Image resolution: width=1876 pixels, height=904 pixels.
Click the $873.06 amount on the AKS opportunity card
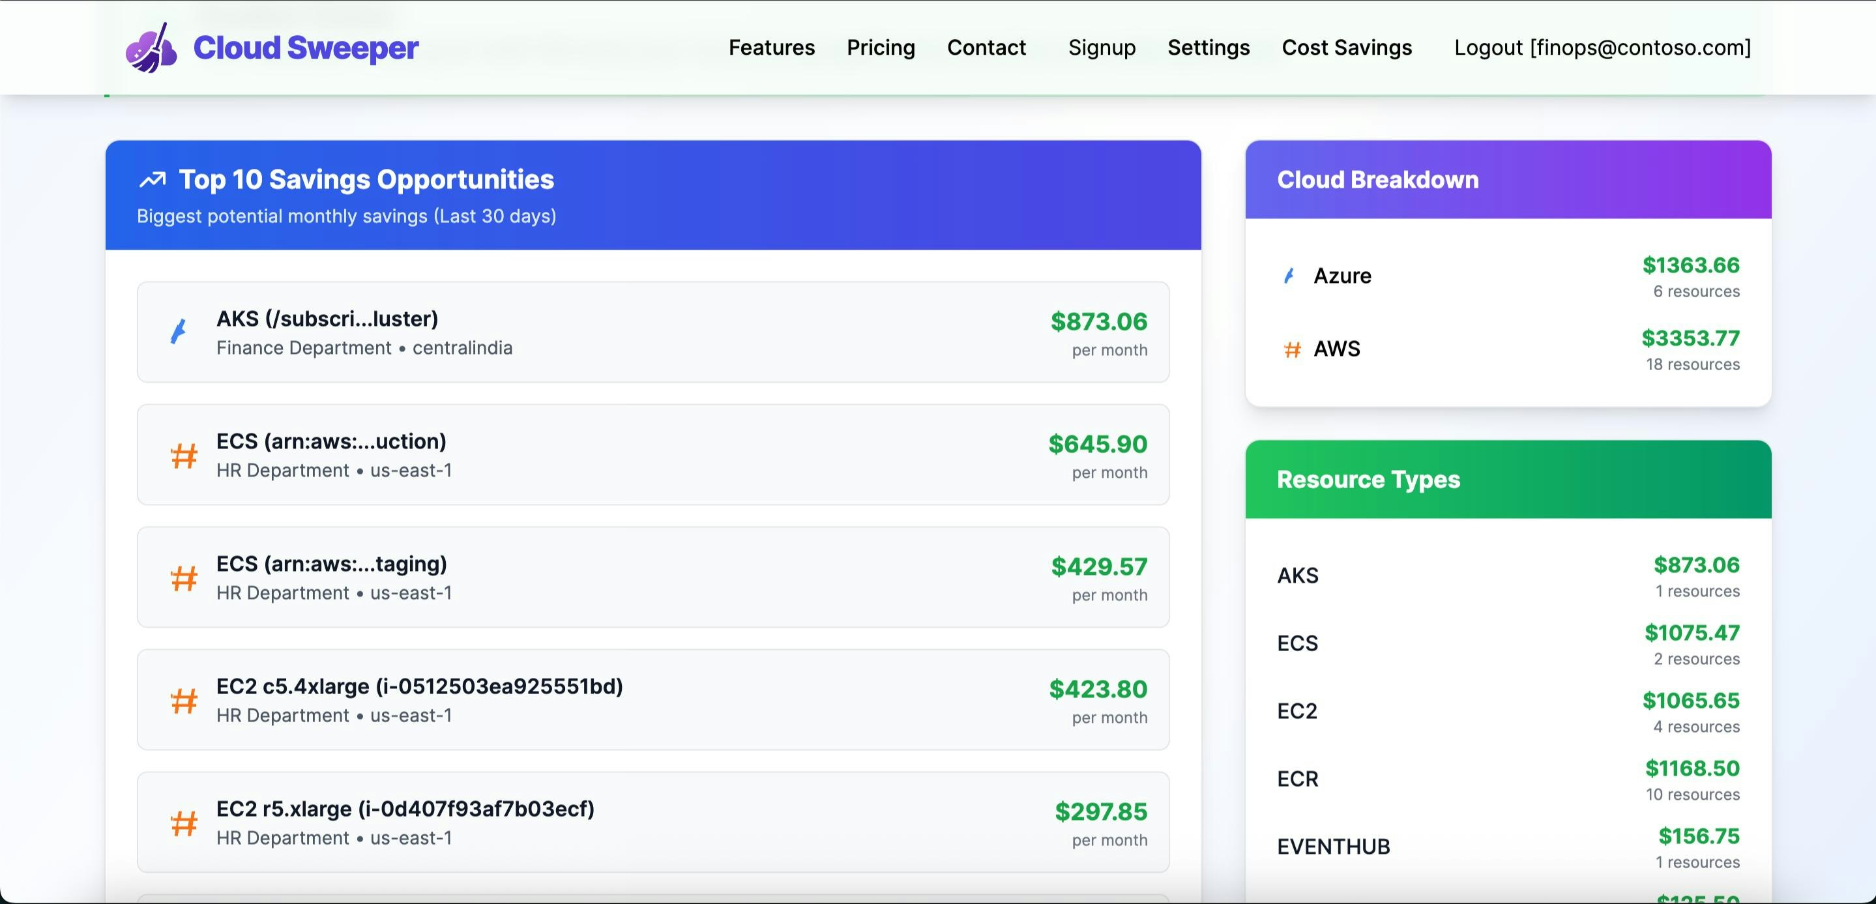pos(1098,321)
